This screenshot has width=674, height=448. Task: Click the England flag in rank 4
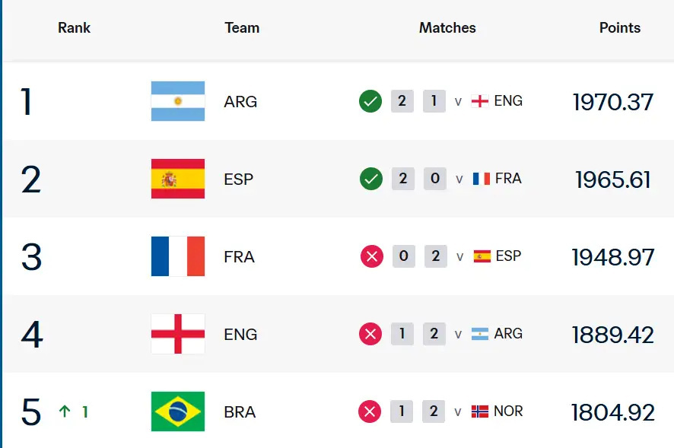(178, 334)
